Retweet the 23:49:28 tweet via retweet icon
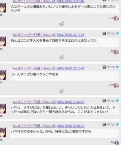The image size is (123, 145). tap(113, 100)
